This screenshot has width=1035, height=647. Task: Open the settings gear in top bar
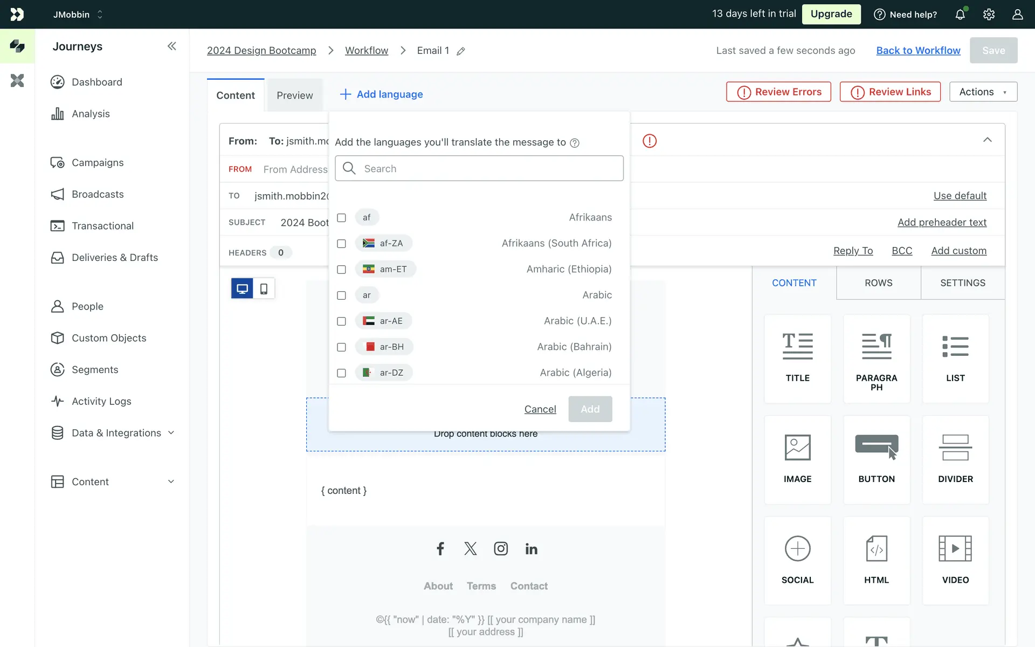(x=989, y=15)
